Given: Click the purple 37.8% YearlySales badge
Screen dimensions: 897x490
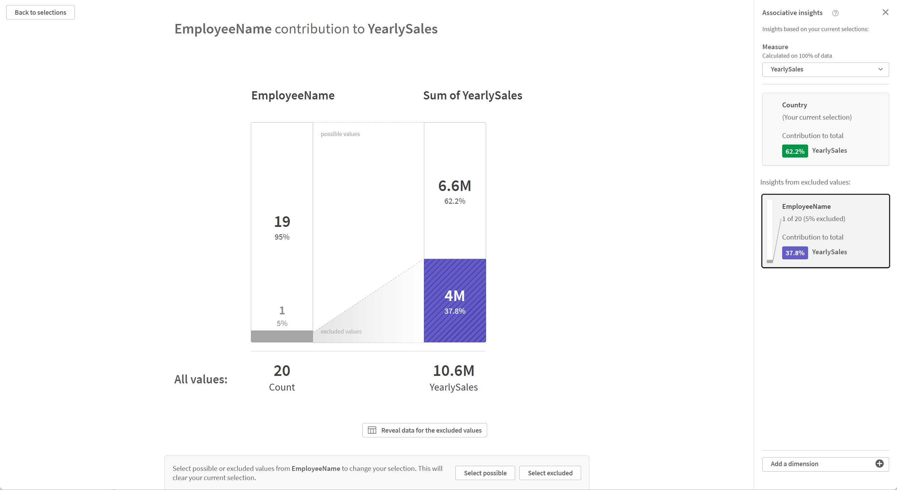Looking at the screenshot, I should (x=795, y=253).
